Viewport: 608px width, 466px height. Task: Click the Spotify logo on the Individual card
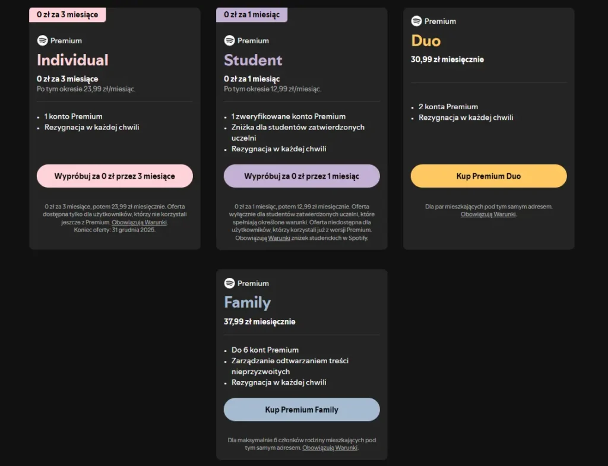coord(42,40)
